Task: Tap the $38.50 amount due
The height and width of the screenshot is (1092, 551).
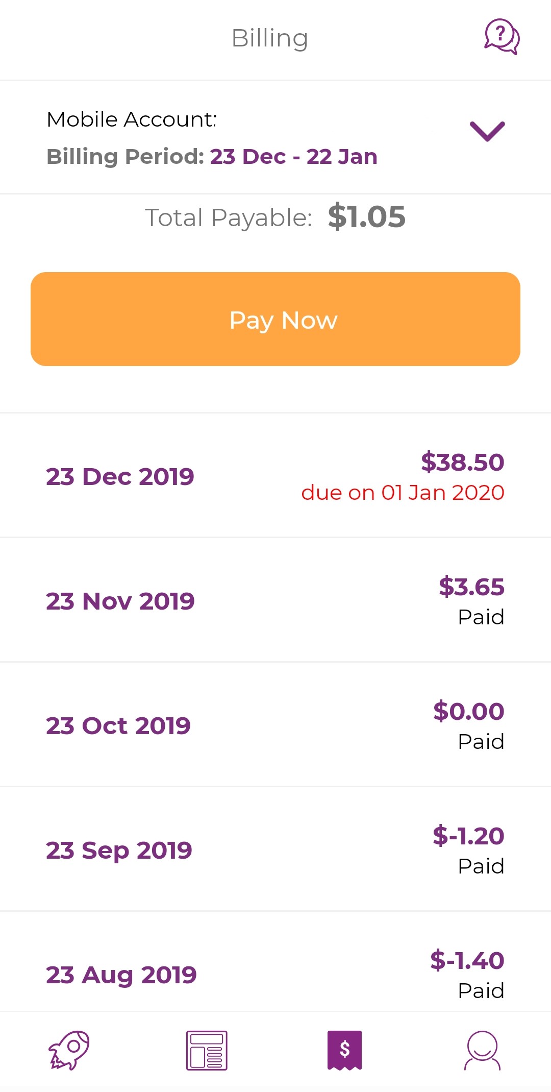Action: click(x=462, y=462)
